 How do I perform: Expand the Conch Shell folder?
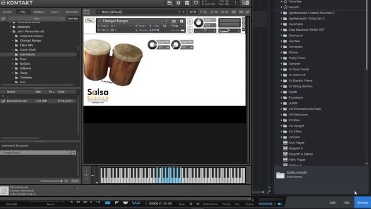[x=13, y=50]
